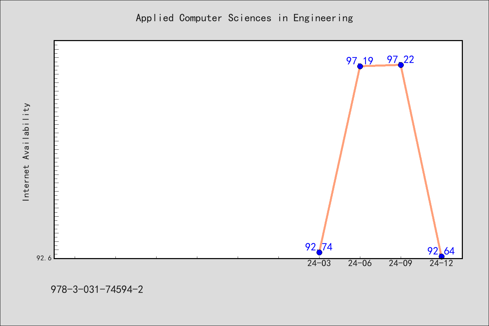Click the blue value label 97.22
Viewport: 489px width, 326px height.
401,60
